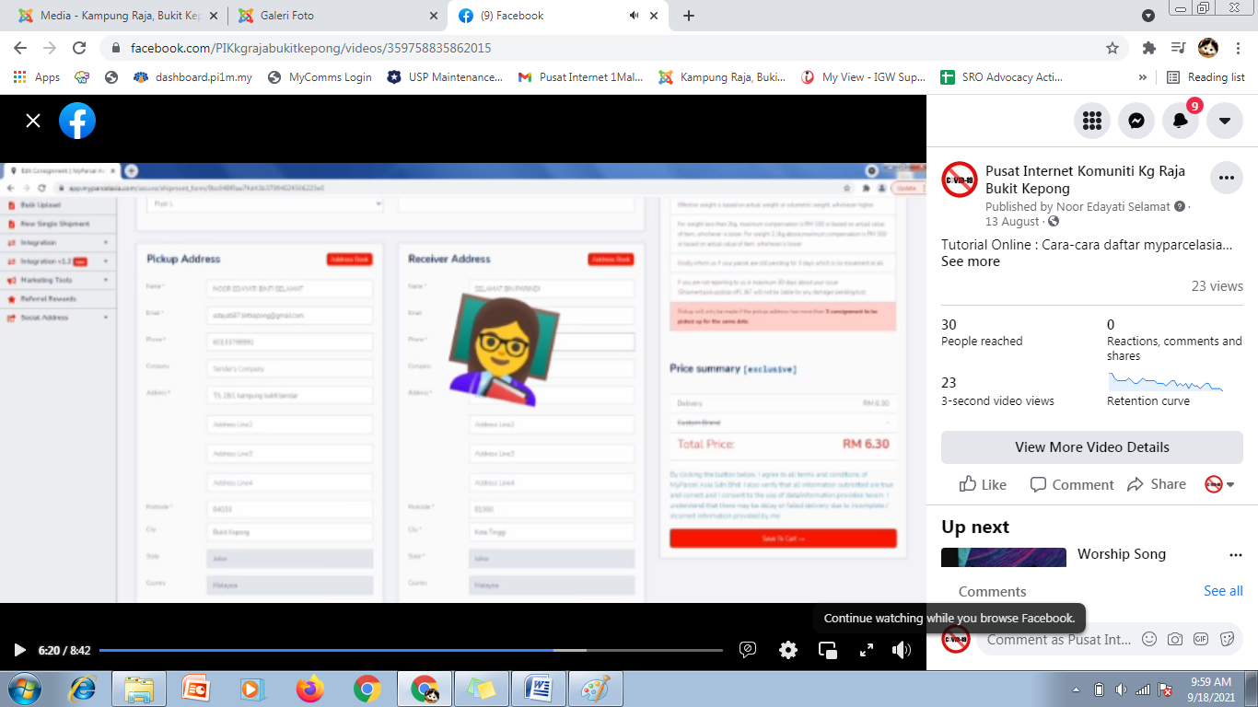This screenshot has height=707, width=1258.
Task: Open the Facebook notifications bell
Action: (x=1181, y=121)
